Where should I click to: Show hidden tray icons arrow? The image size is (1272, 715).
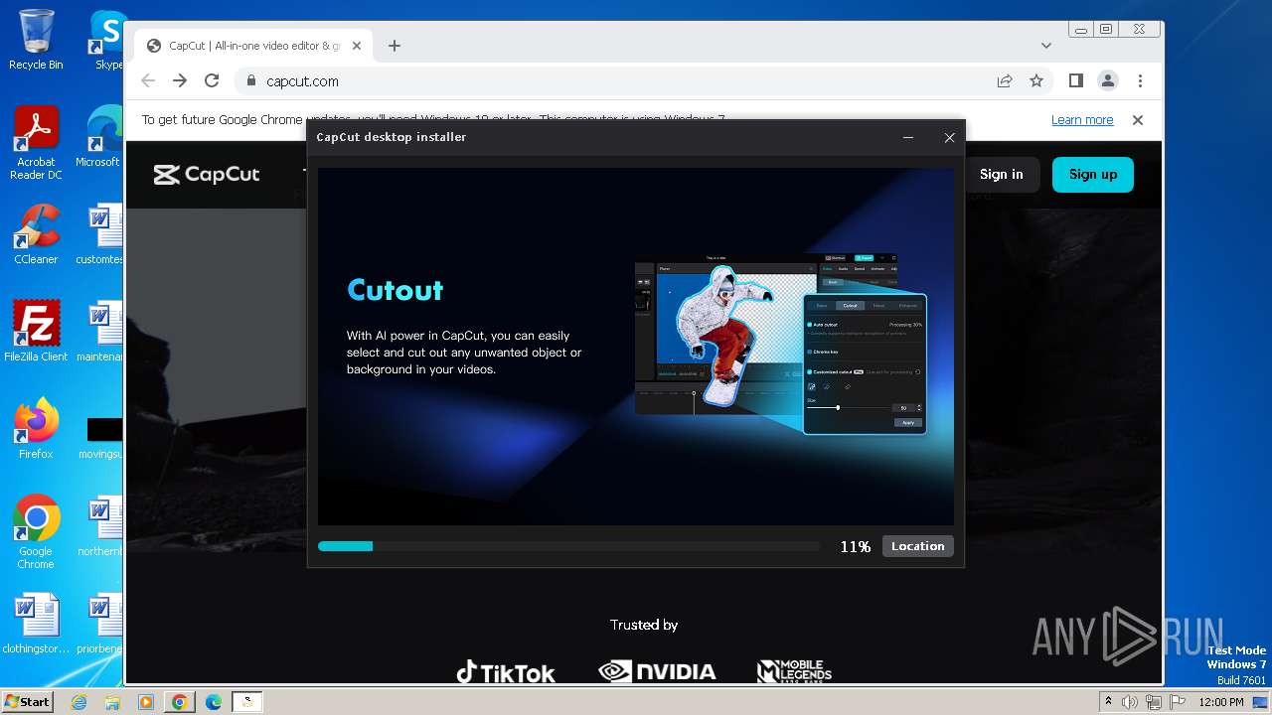point(1109,702)
